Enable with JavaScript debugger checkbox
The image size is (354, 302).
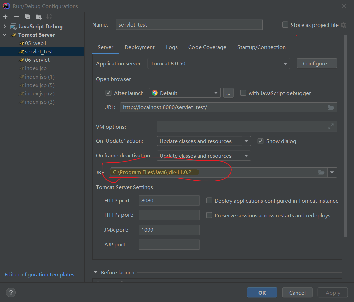tap(243, 93)
